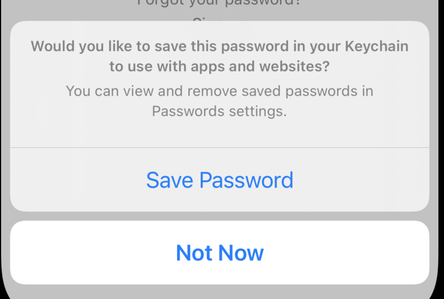Save this password to Keychain
This screenshot has height=299, width=444.
coord(220,180)
